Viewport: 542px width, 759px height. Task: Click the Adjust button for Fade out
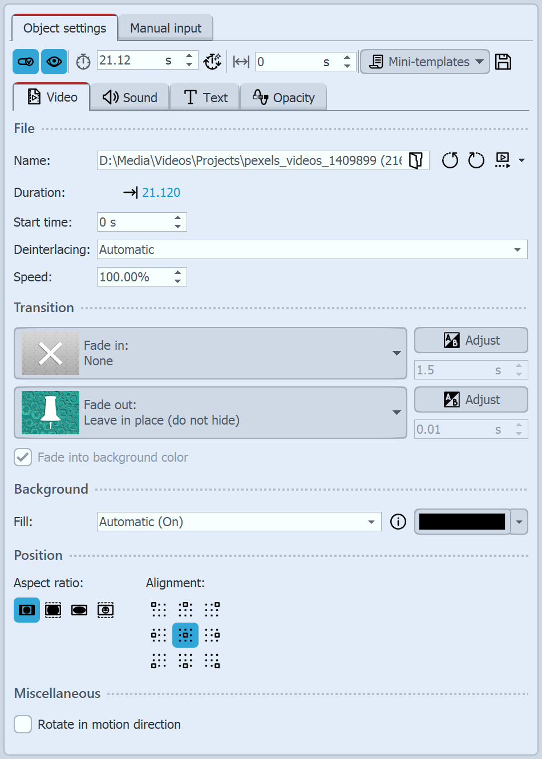coord(471,399)
